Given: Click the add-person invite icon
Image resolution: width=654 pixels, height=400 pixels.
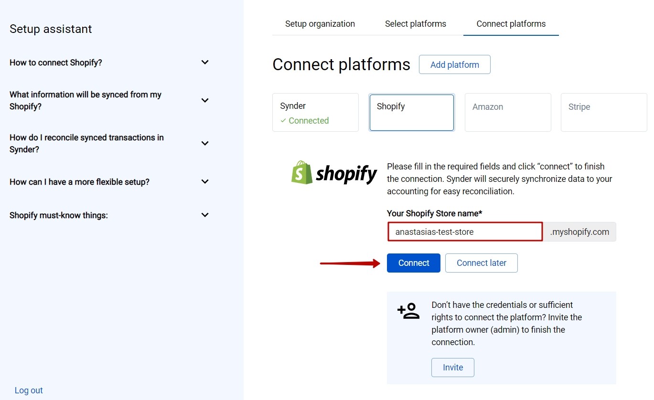Looking at the screenshot, I should point(408,311).
